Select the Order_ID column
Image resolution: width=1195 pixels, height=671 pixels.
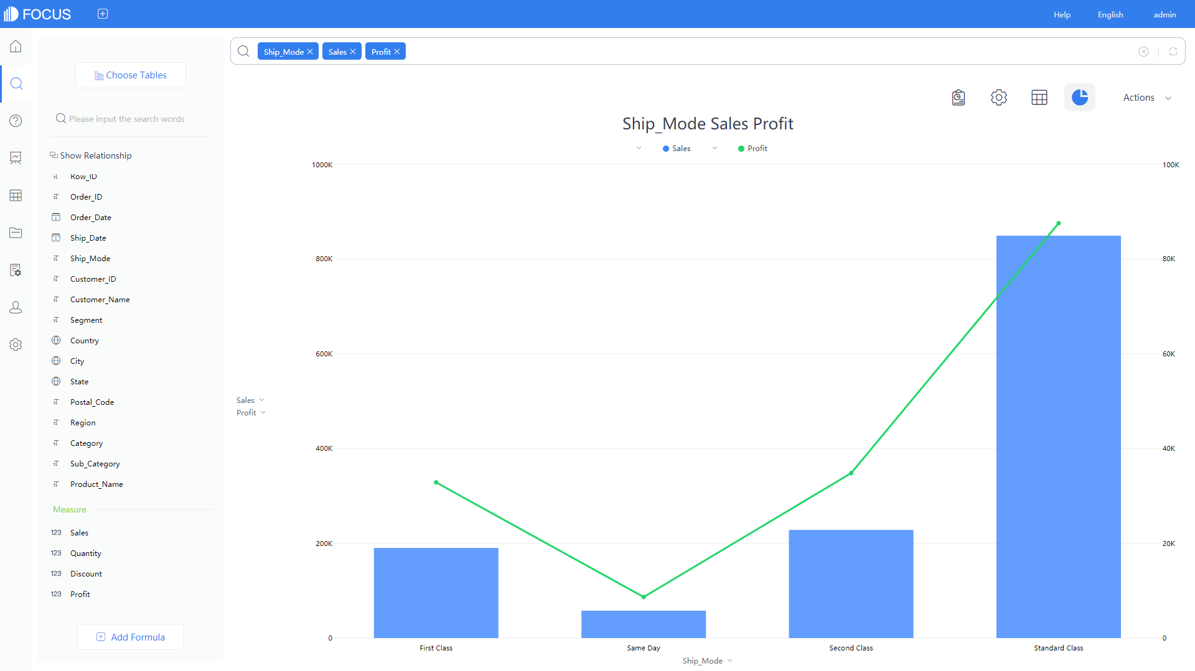87,197
